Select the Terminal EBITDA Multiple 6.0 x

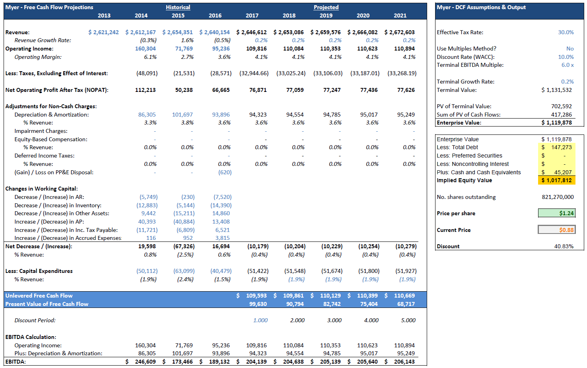tap(567, 65)
